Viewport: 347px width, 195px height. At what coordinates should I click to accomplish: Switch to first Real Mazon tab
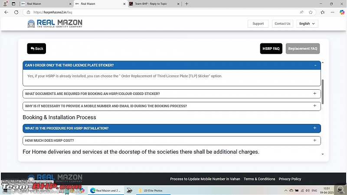coord(46,4)
